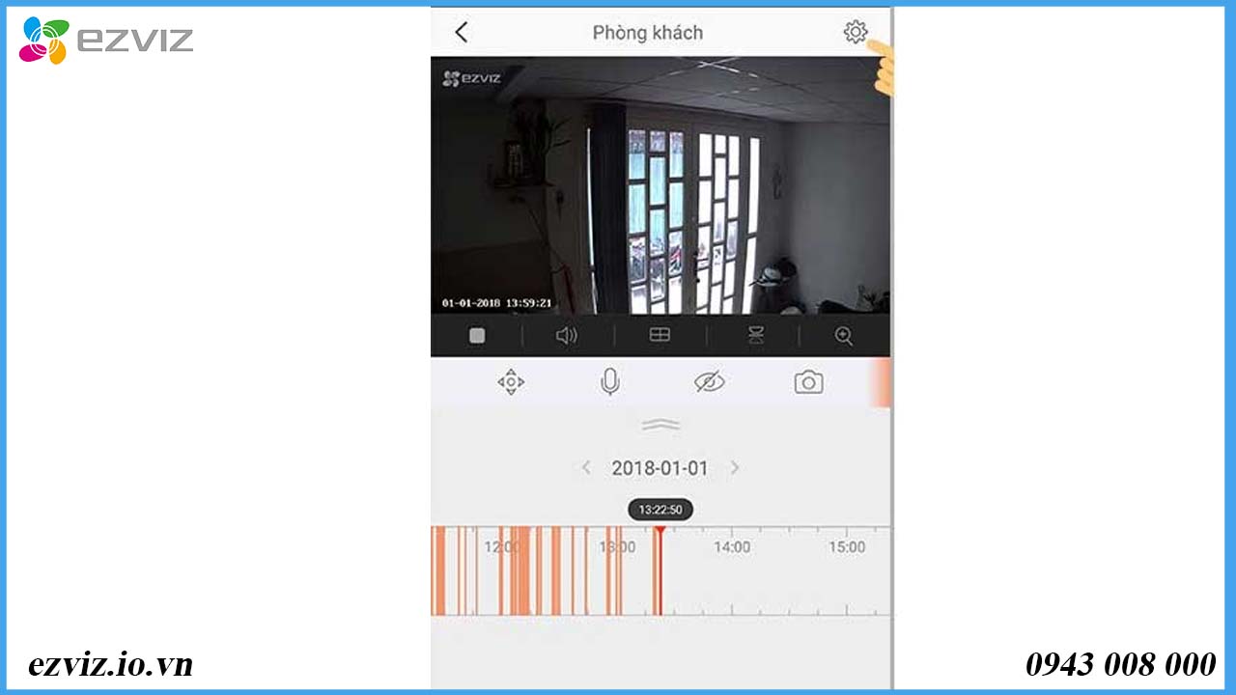
Task: Toggle privacy mode crossed-eye icon
Action: pyautogui.click(x=709, y=382)
